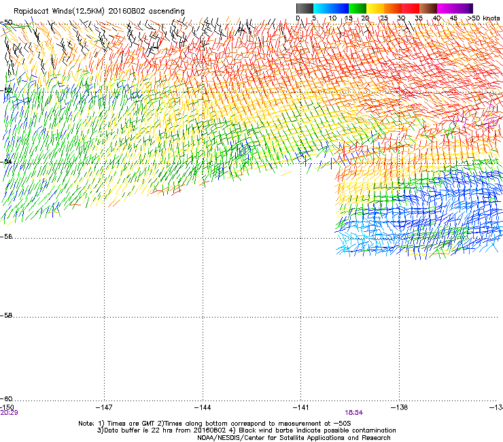The width and height of the screenshot is (503, 442).
Task: Click the '>50 knots' legend label
Action: [483, 18]
